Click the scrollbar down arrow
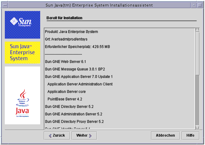This screenshot has height=145, width=205. click(197, 127)
